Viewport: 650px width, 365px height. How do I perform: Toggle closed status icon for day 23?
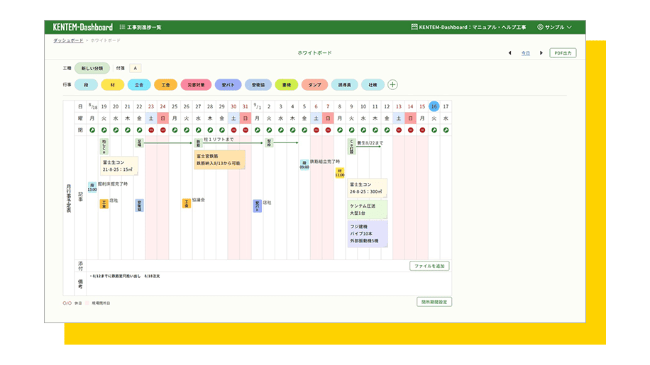click(151, 130)
